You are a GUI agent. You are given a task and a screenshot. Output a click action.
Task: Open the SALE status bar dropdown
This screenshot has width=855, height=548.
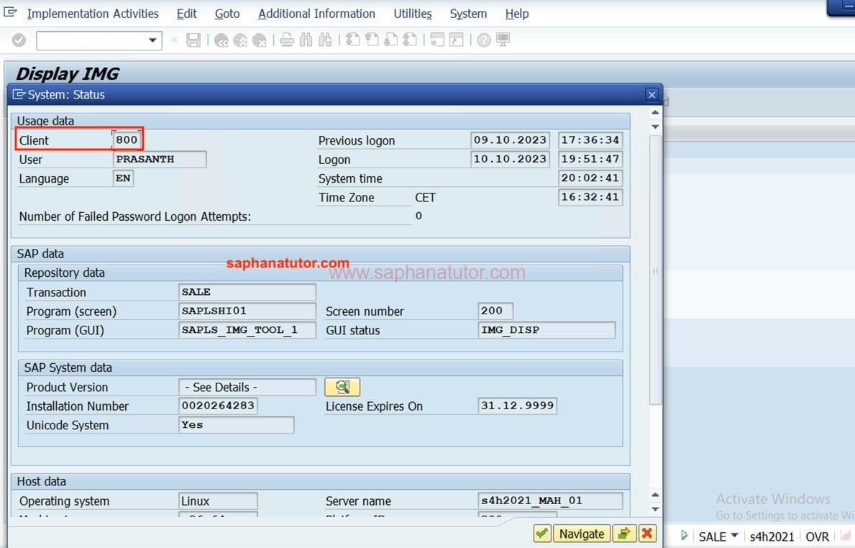(734, 536)
